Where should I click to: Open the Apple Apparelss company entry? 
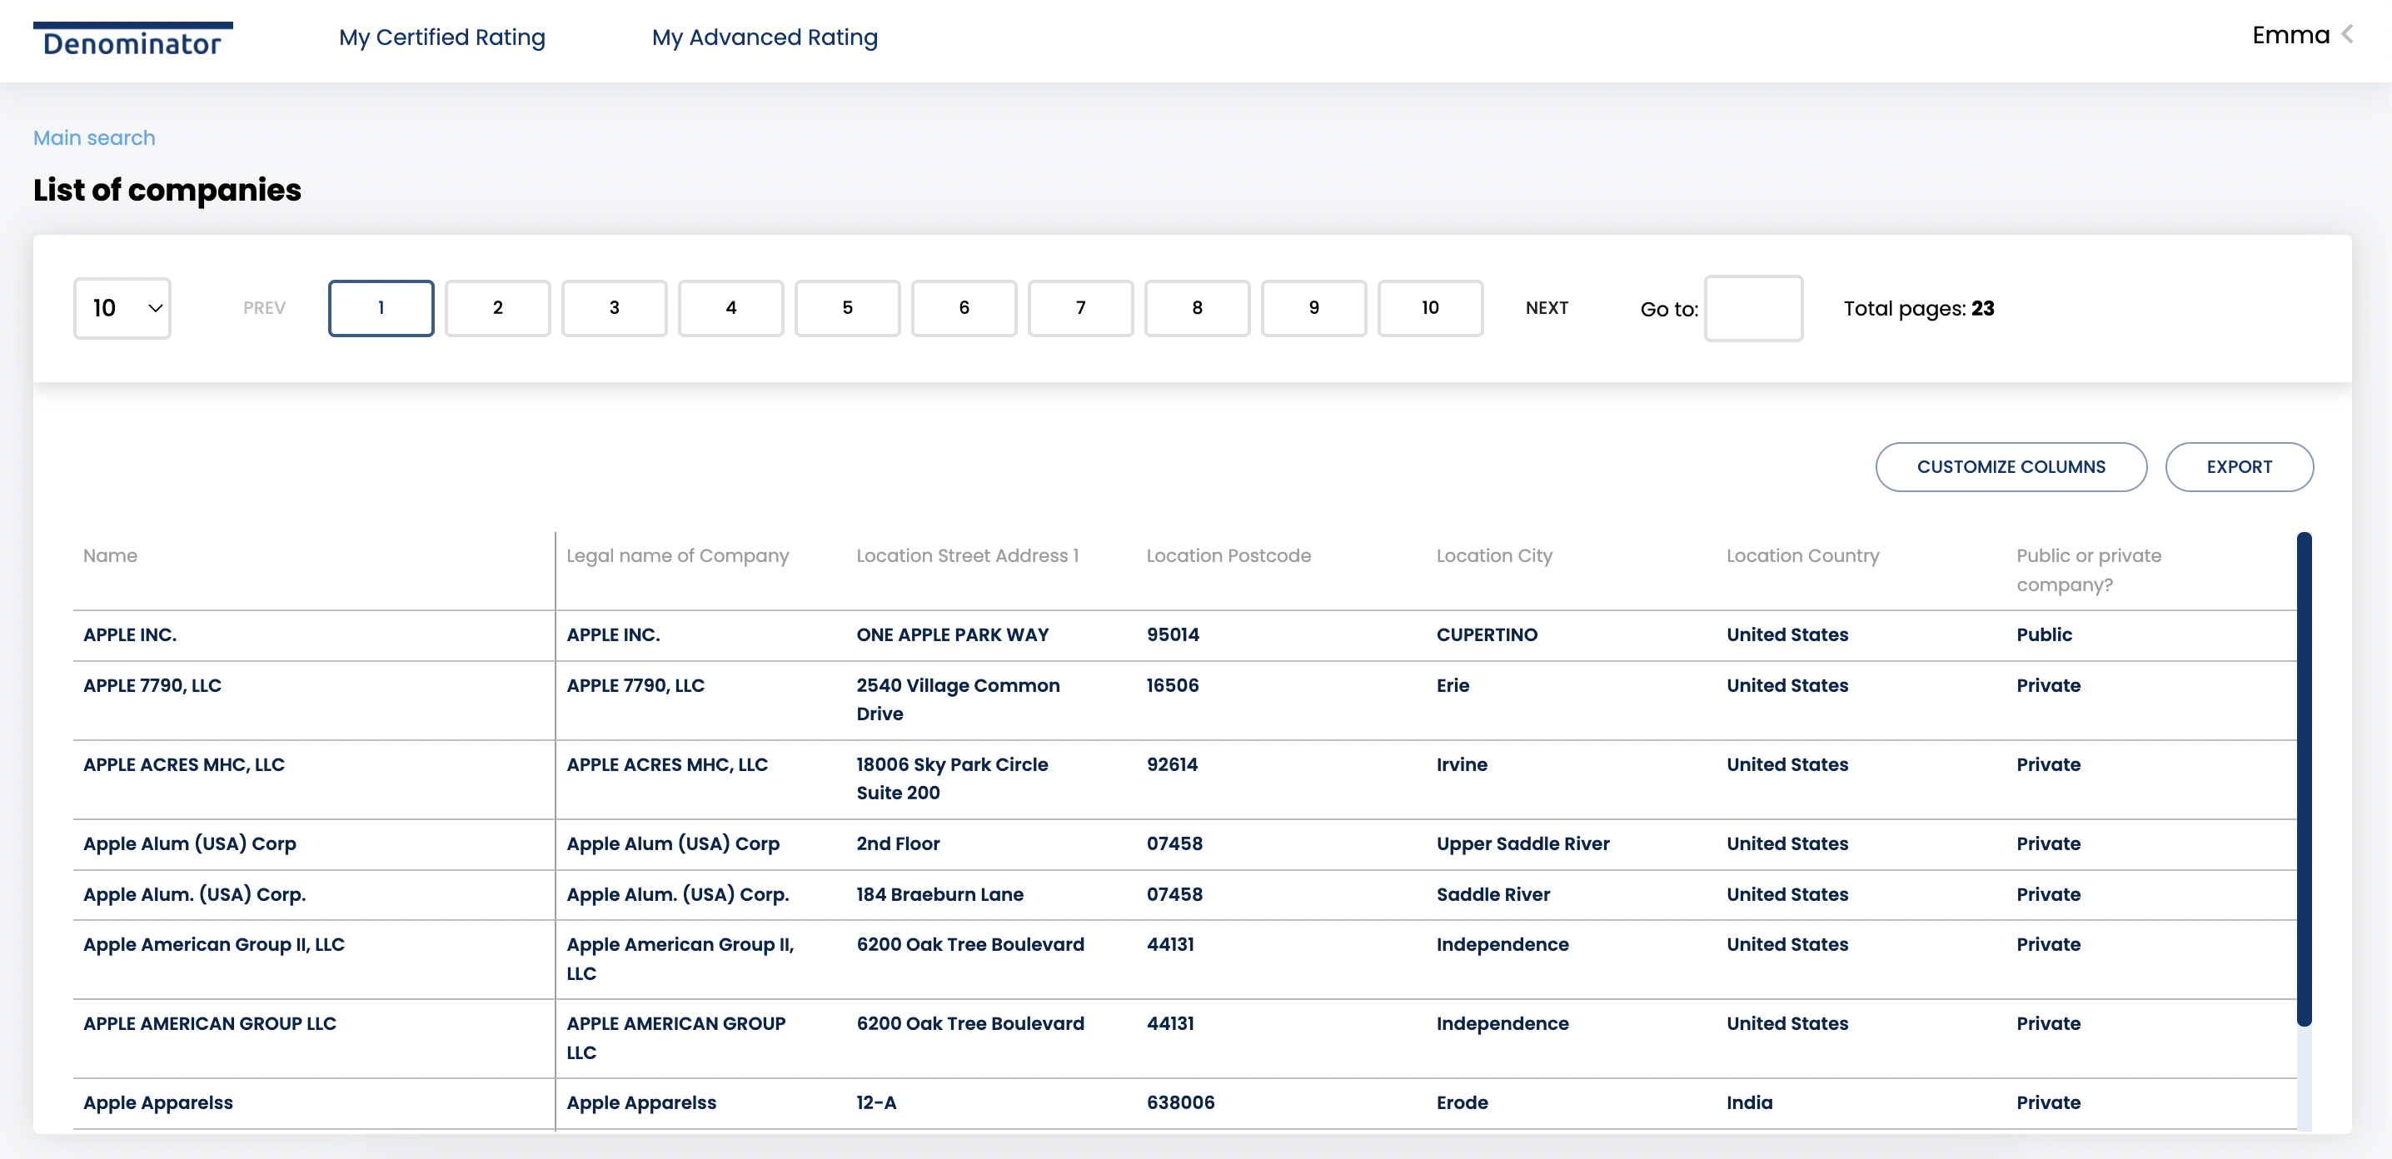(x=158, y=1102)
